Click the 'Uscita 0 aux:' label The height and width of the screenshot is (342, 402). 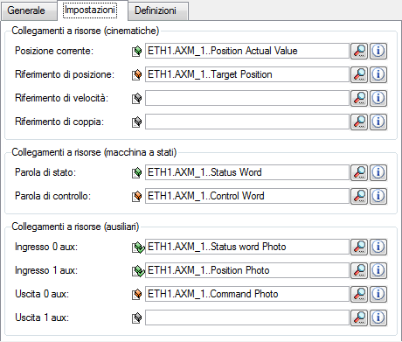42,294
